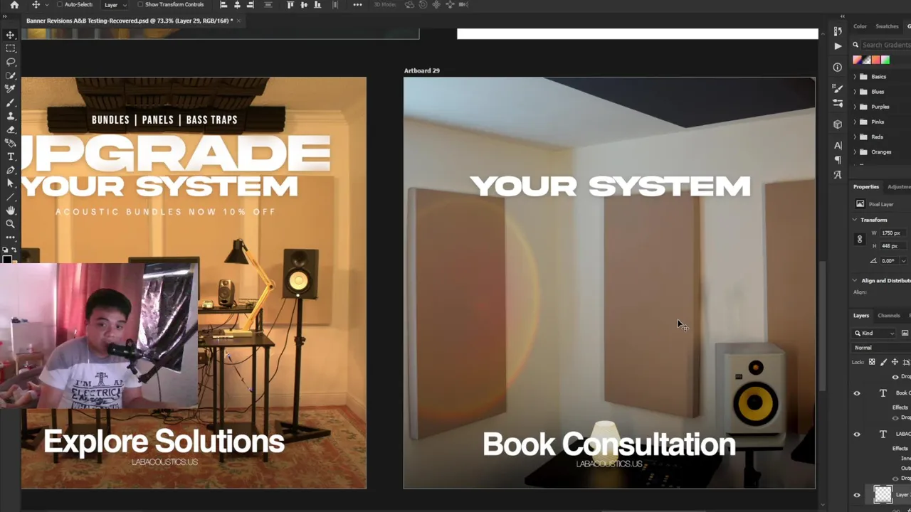Viewport: 911px width, 512px height.
Task: Click the filter for pixel layers icon
Action: tap(905, 333)
